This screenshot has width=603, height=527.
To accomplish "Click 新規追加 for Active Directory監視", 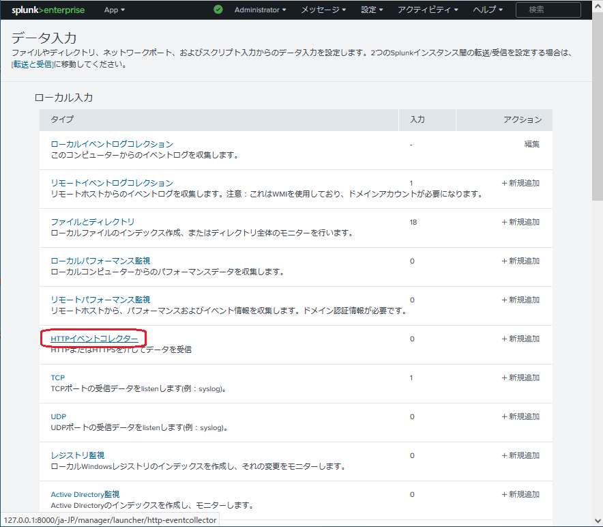I will [520, 494].
